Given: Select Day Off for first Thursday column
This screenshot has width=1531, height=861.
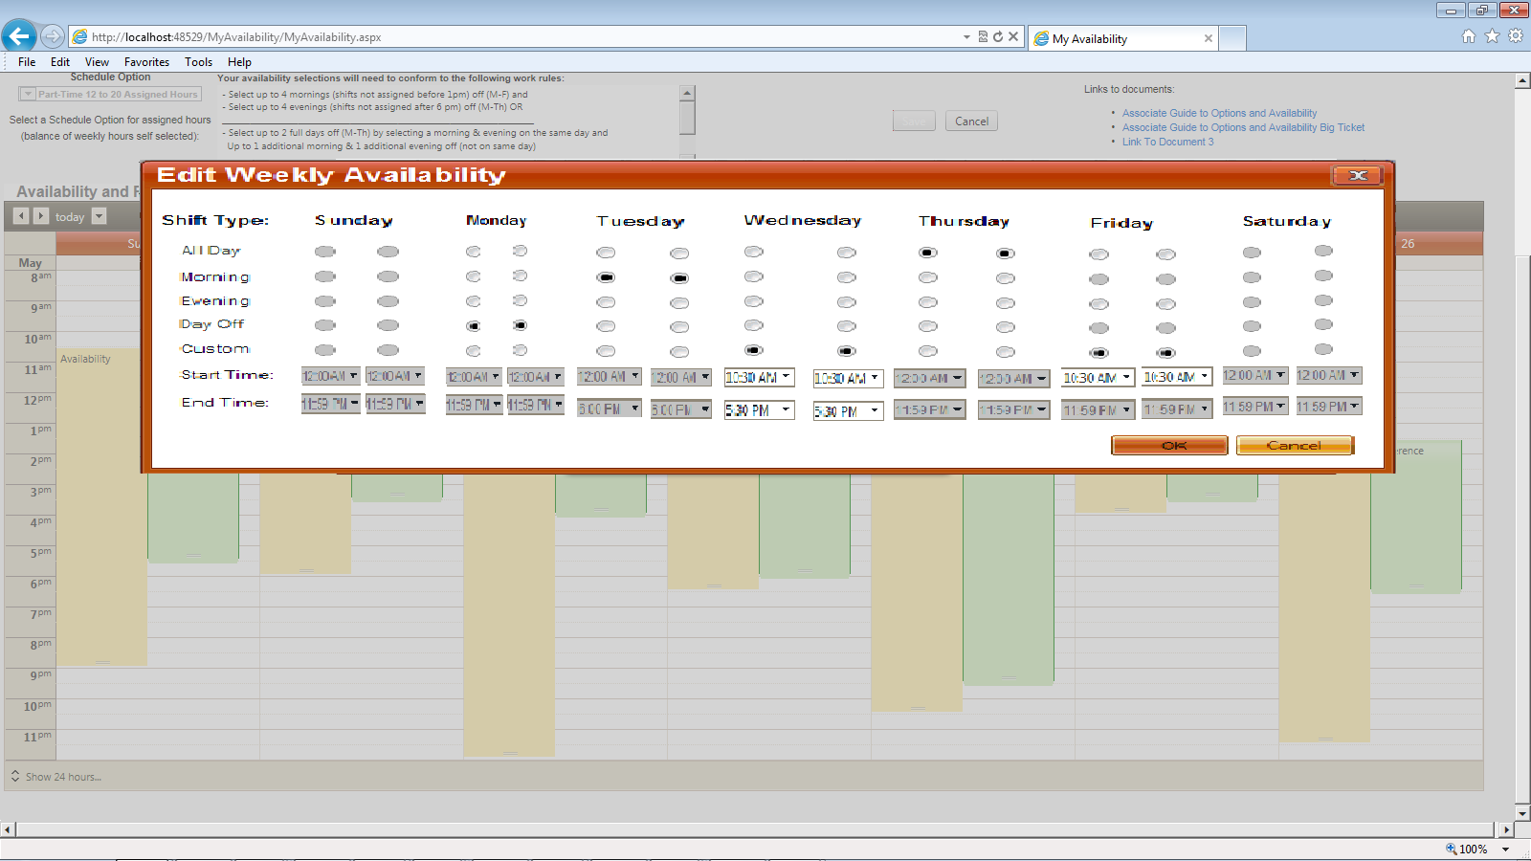Looking at the screenshot, I should coord(928,326).
